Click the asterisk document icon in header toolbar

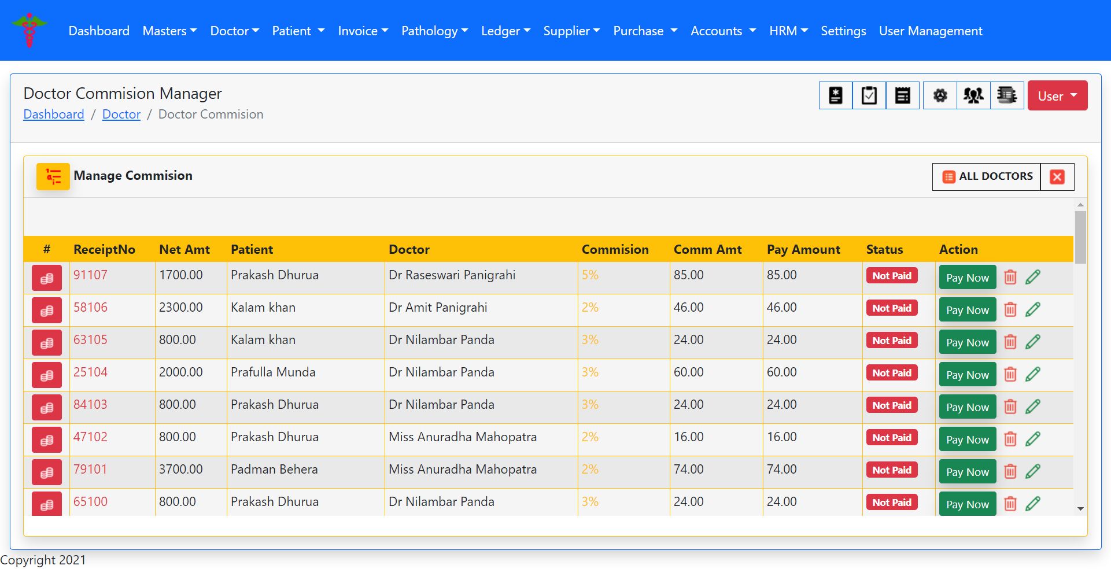pos(835,95)
